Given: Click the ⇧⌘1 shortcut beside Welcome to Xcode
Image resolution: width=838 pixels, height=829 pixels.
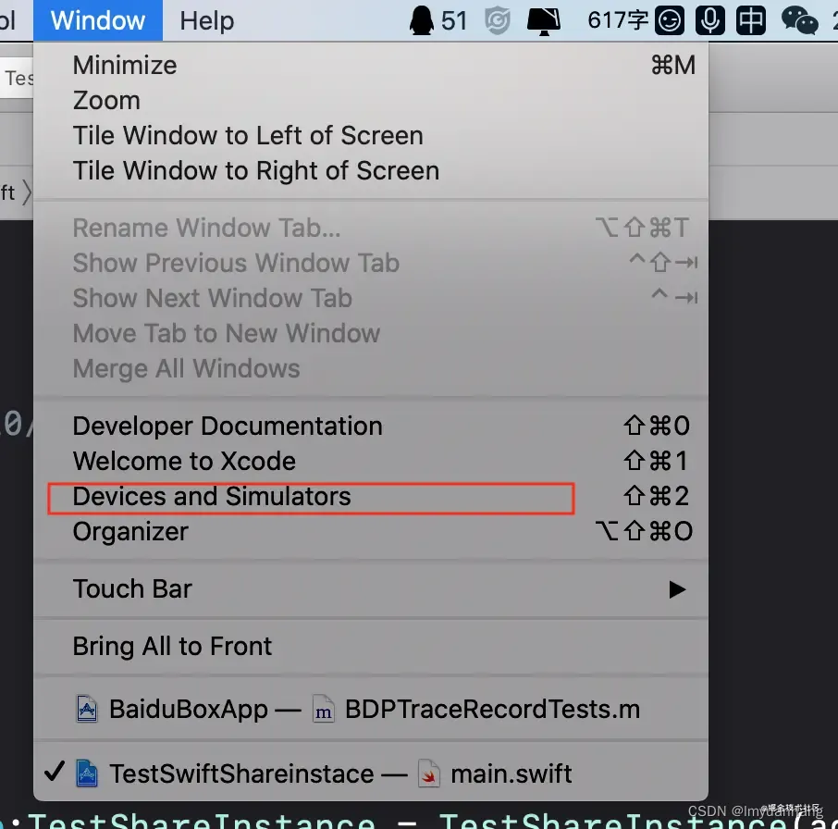Looking at the screenshot, I should click(655, 461).
